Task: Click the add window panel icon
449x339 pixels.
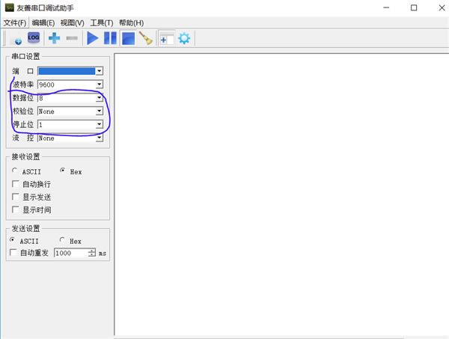Action: tap(166, 37)
